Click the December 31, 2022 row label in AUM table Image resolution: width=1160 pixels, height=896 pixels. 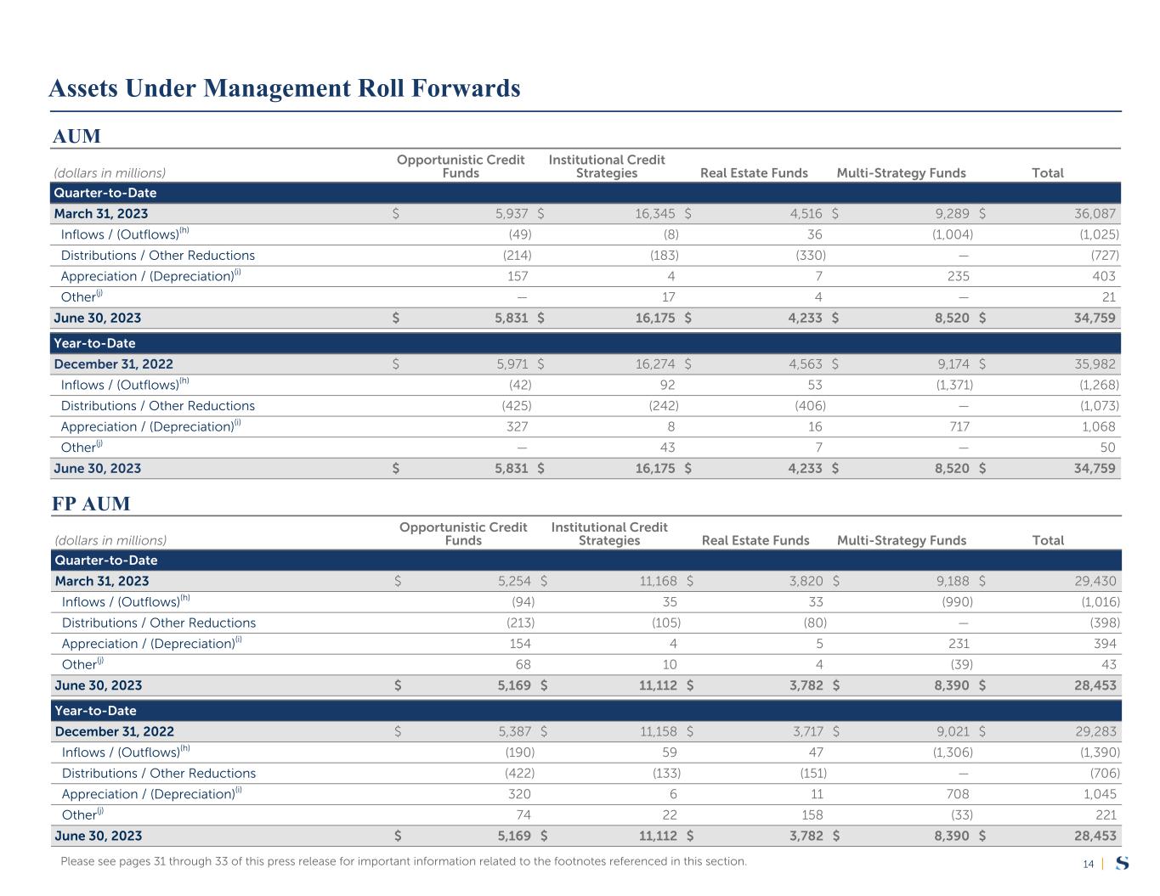pyautogui.click(x=113, y=364)
